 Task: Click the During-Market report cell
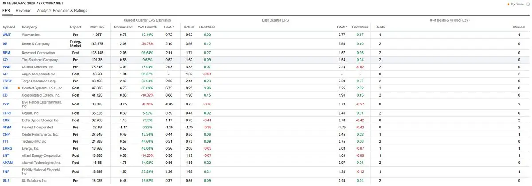(75, 44)
